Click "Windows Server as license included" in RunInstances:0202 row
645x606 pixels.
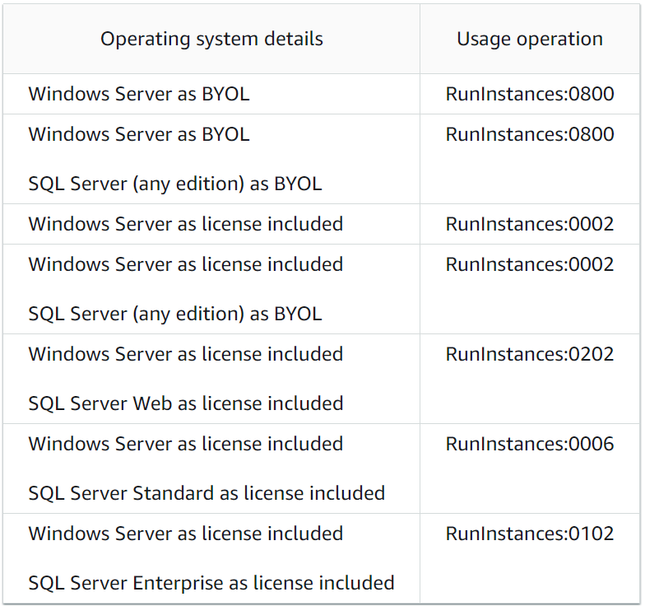pos(186,354)
